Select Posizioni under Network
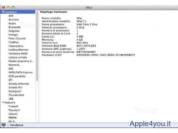This screenshot has width=178, height=133. pyautogui.click(x=14, y=110)
